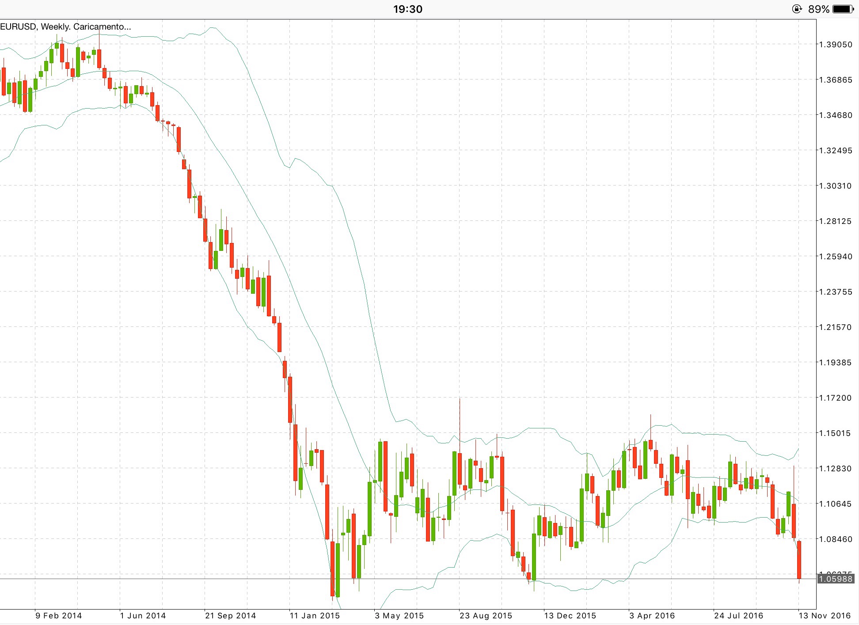
Task: Select the 23 Aug 2015 date label
Action: [486, 615]
